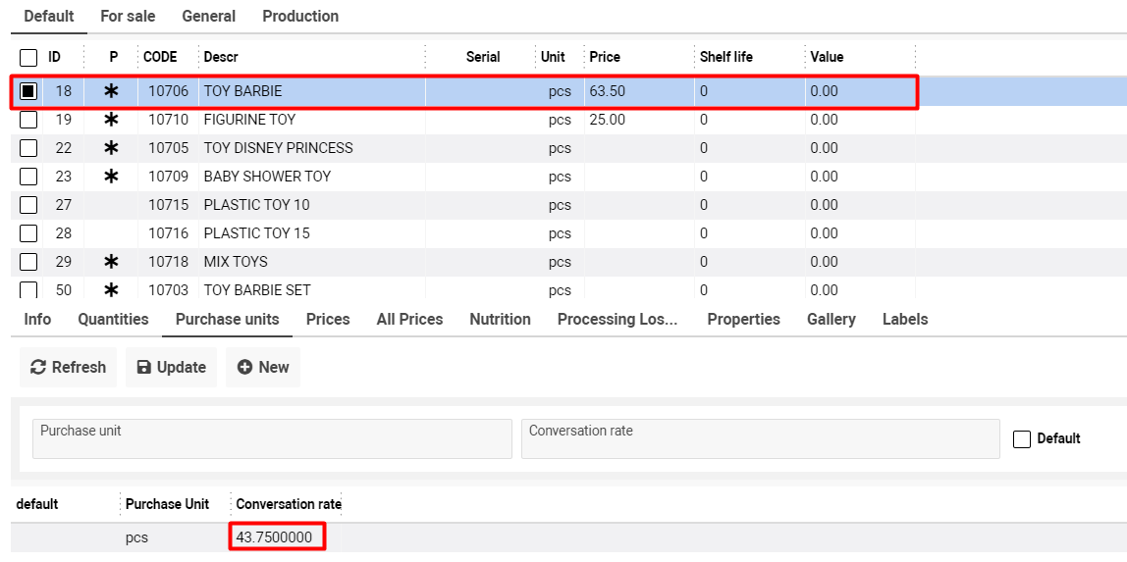The width and height of the screenshot is (1127, 562).
Task: Click asterisk in BABY SHOWER TOY row
Action: (x=112, y=177)
